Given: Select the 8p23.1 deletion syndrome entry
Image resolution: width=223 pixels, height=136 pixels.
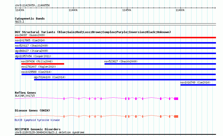Looking at the screenshot, I should coord(50,132).
